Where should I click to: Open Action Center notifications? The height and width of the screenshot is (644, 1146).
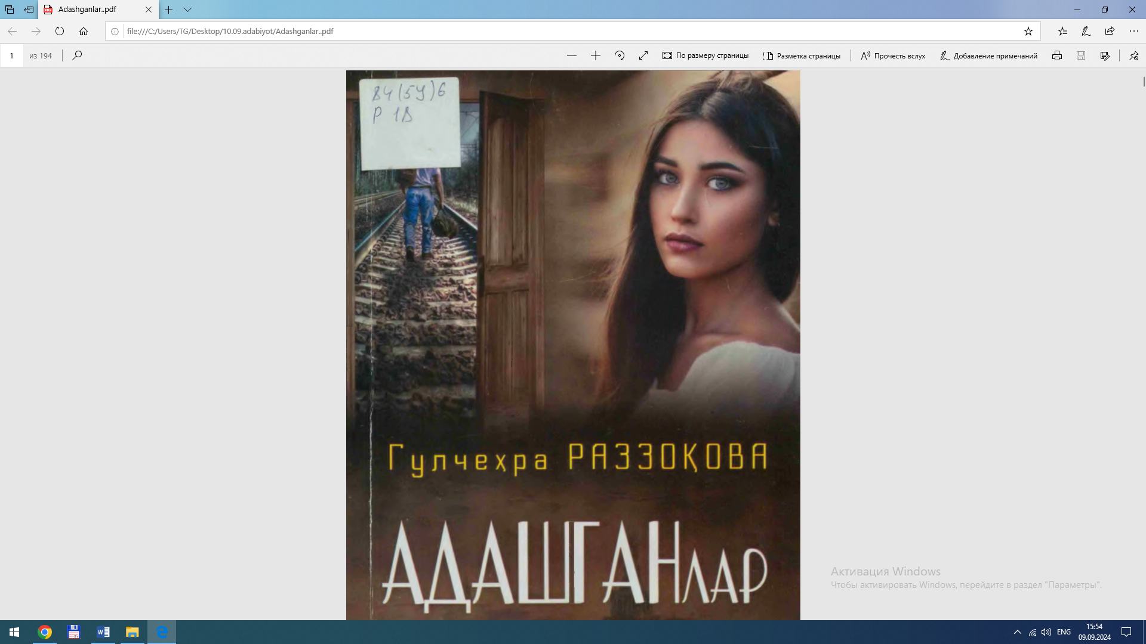coord(1126,632)
